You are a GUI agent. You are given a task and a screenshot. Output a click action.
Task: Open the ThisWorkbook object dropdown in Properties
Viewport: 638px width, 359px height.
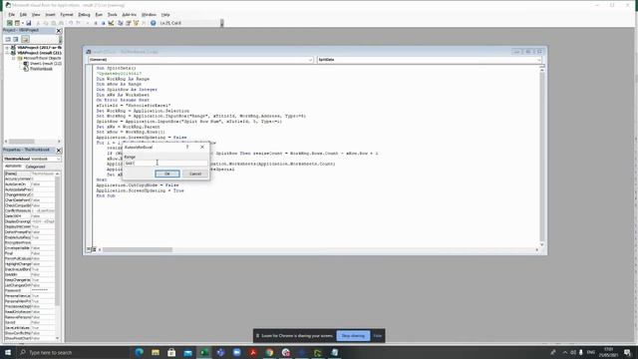click(58, 159)
